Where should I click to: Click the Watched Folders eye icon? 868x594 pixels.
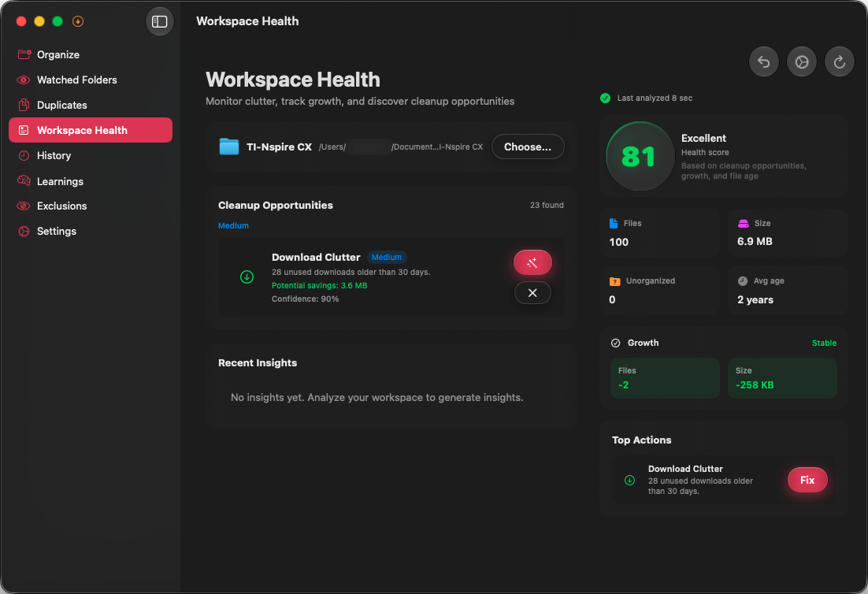(24, 80)
